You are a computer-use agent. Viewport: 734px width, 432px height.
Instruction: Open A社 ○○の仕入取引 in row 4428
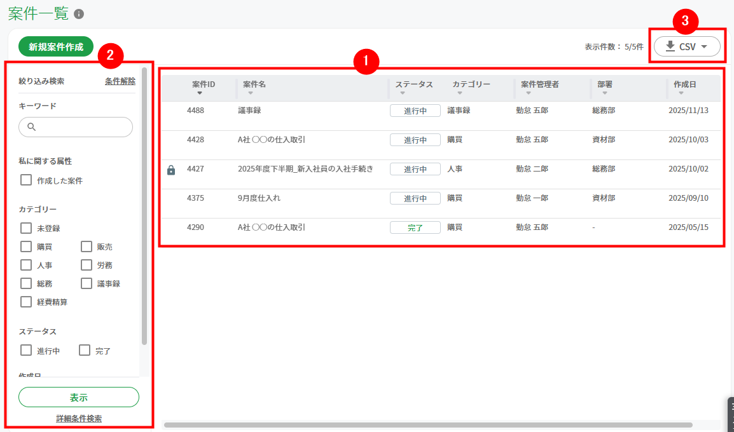coord(272,139)
